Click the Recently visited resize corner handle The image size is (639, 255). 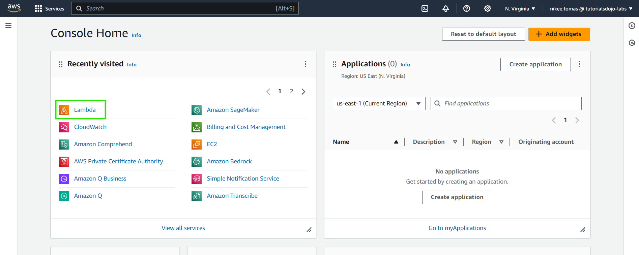[309, 230]
